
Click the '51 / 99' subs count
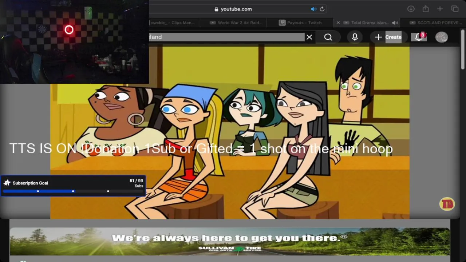136,181
